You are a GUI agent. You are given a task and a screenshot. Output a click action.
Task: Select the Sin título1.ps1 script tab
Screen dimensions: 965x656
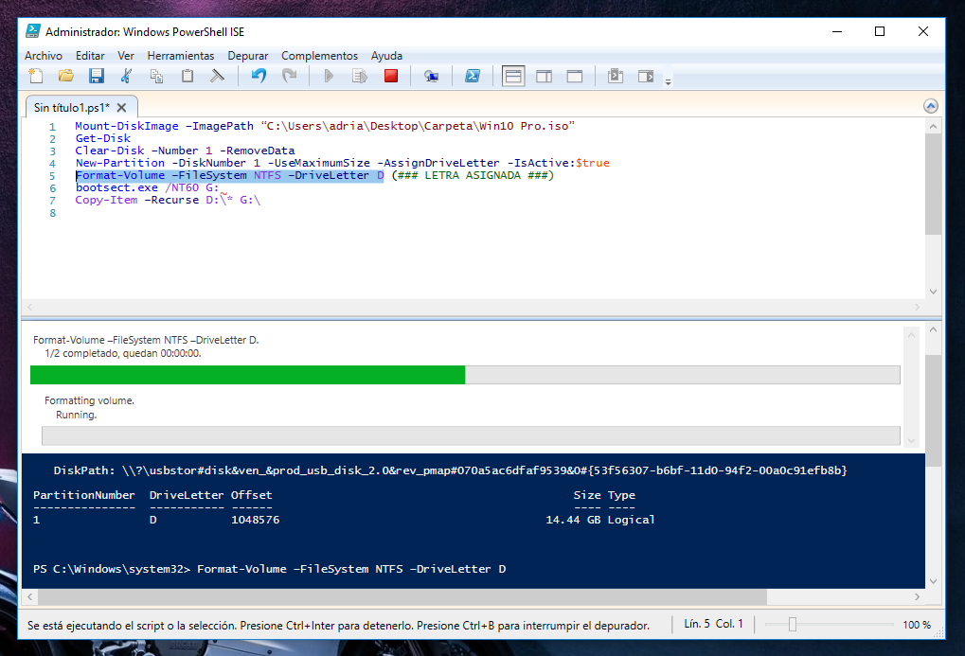(x=71, y=108)
